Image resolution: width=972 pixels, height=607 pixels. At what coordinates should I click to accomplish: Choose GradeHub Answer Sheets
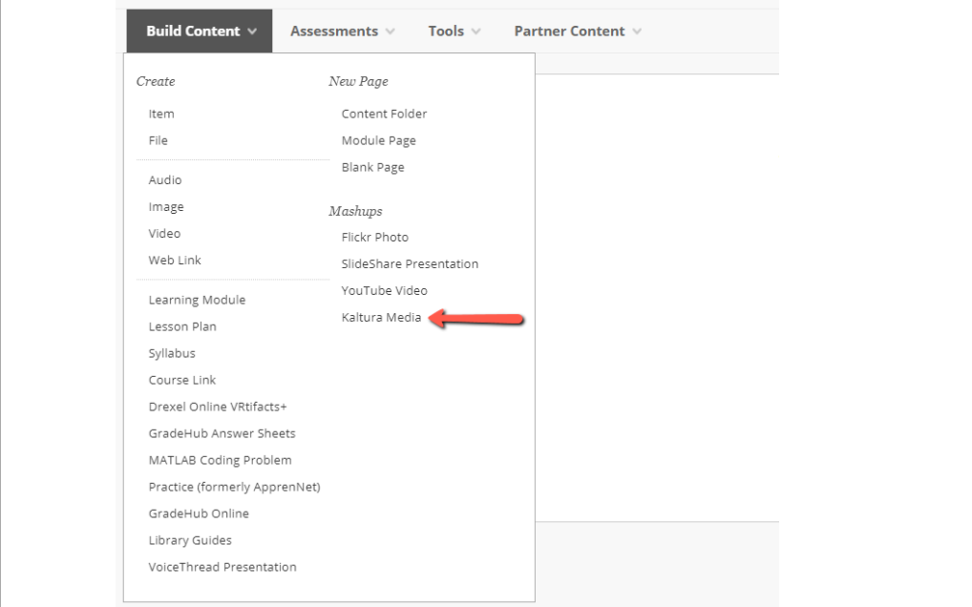pos(222,433)
